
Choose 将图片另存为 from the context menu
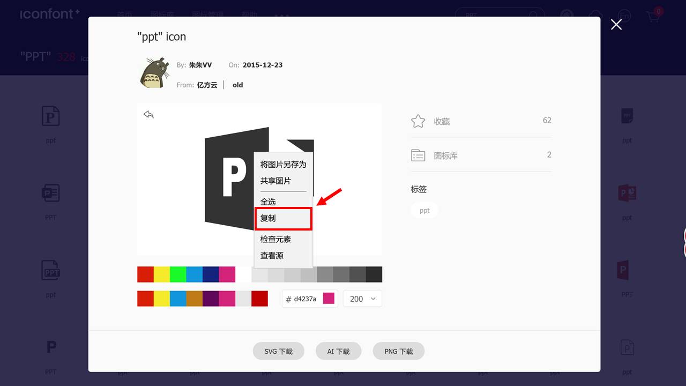pos(283,164)
